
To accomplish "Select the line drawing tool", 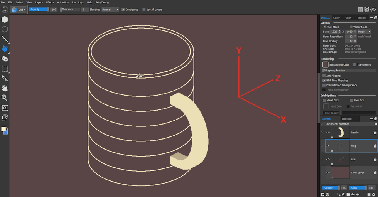I will pos(5,39).
